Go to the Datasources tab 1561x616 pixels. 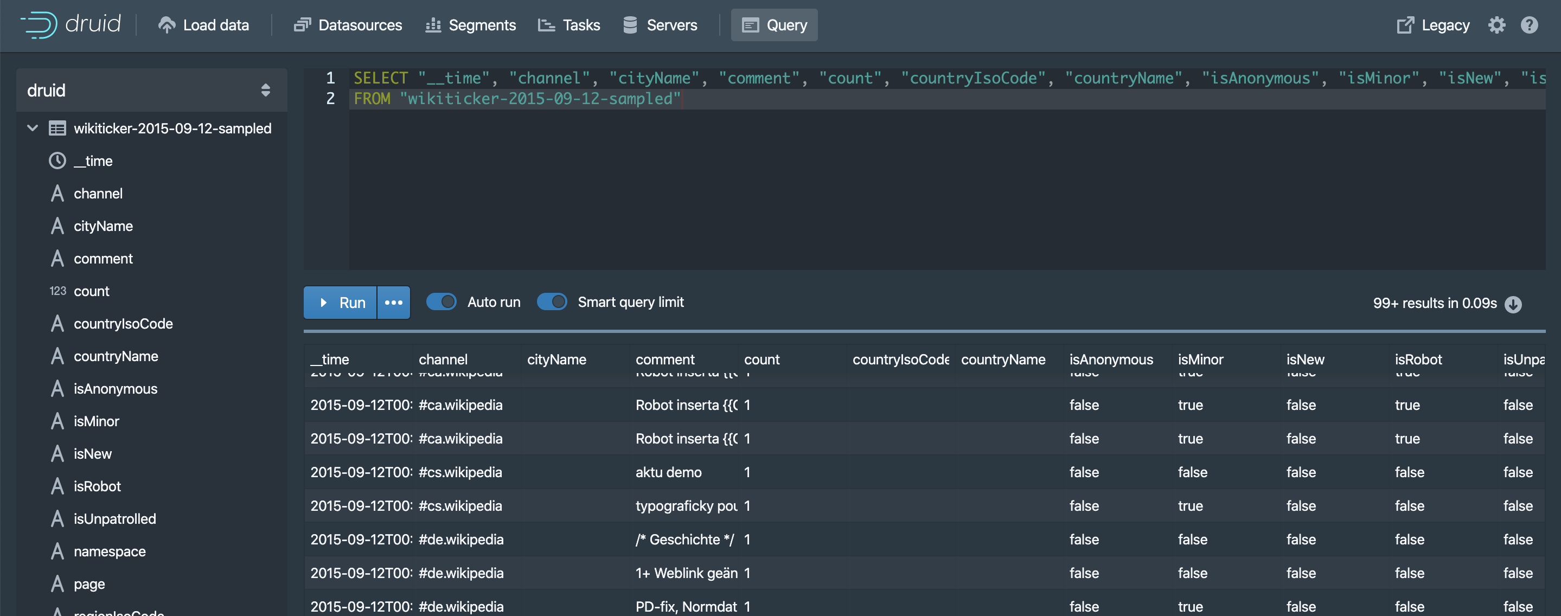[x=348, y=25]
